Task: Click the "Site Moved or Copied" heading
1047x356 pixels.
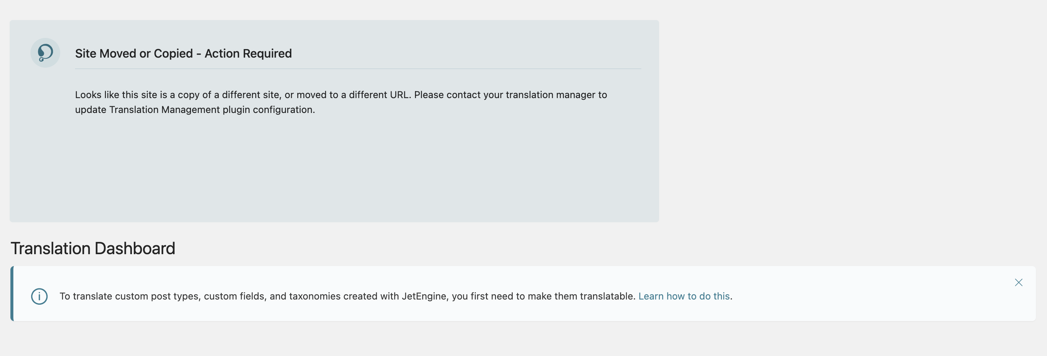Action: tap(134, 54)
